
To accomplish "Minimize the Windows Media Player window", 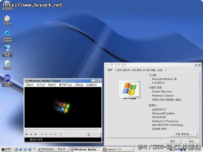I will coord(93,81).
